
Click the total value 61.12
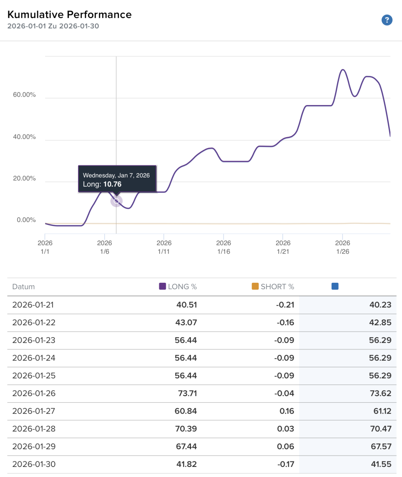tap(382, 411)
